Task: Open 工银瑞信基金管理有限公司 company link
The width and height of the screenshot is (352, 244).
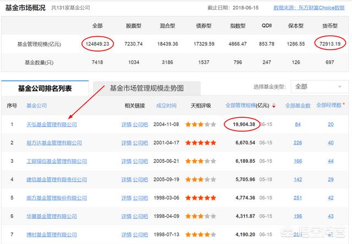Action: 57,161
